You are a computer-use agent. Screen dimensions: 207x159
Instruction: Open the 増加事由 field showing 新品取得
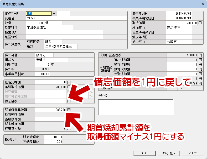point(179,28)
